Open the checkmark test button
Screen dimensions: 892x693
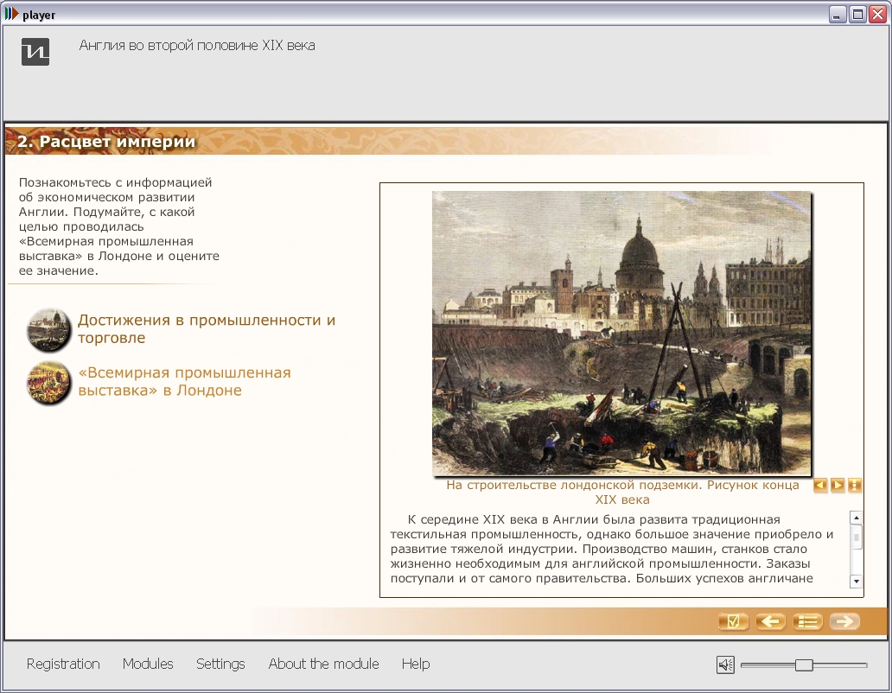click(733, 621)
